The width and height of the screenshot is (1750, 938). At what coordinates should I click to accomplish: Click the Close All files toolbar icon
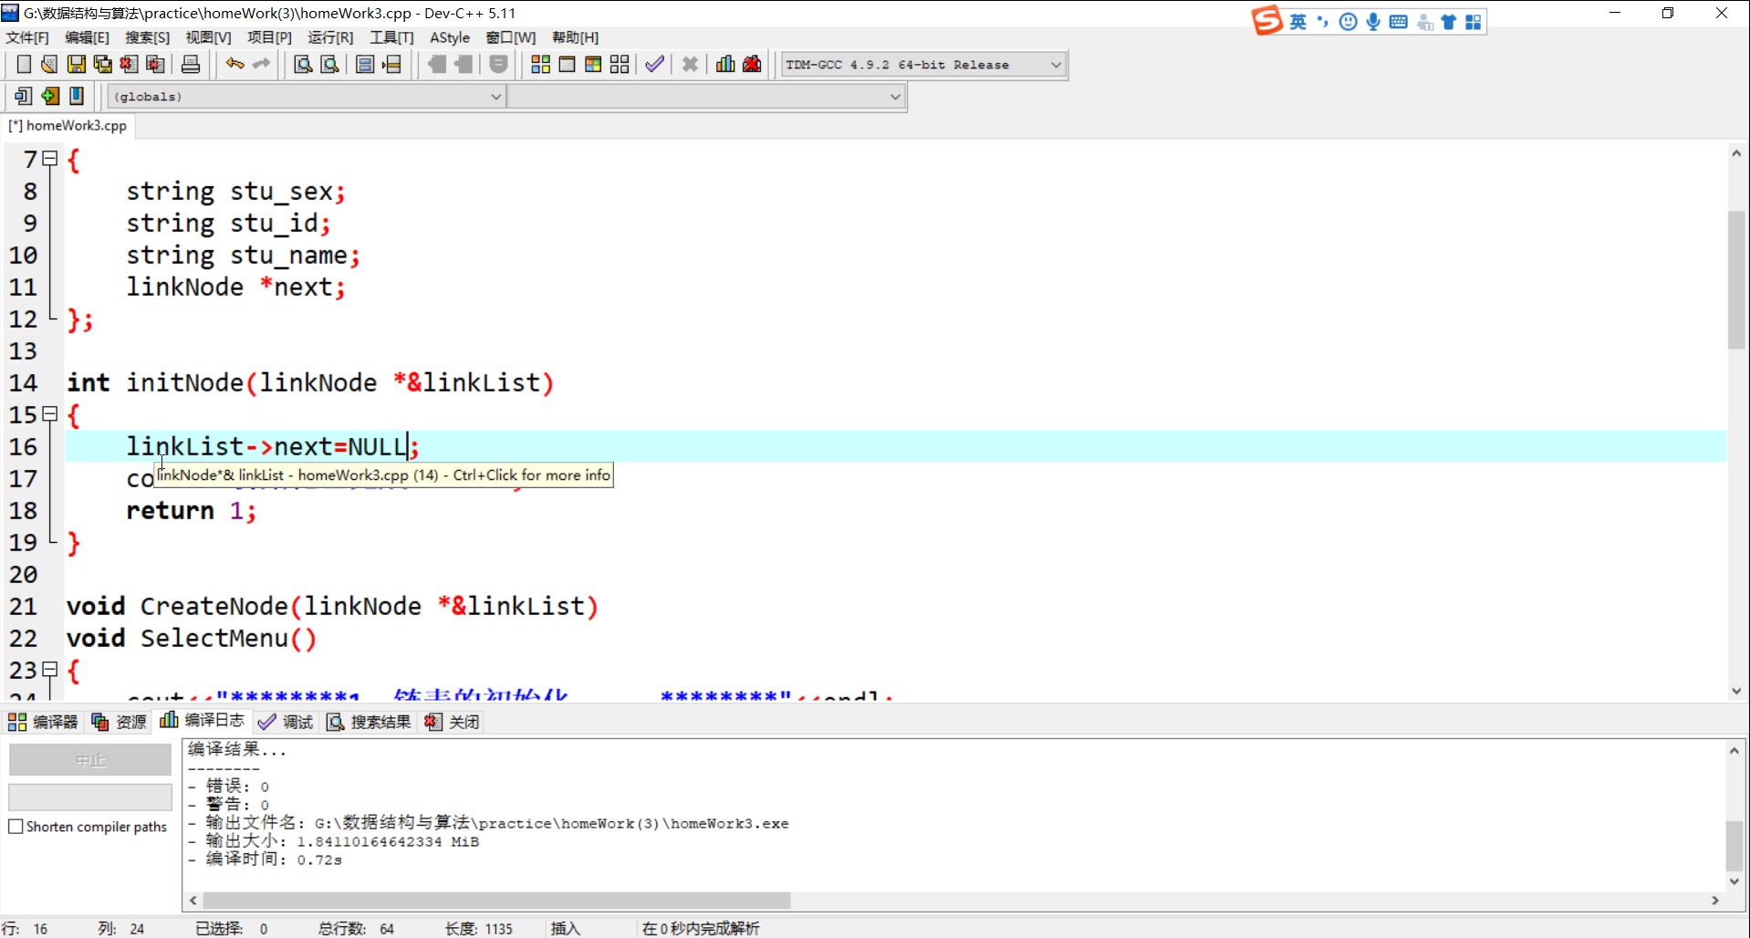tap(156, 64)
